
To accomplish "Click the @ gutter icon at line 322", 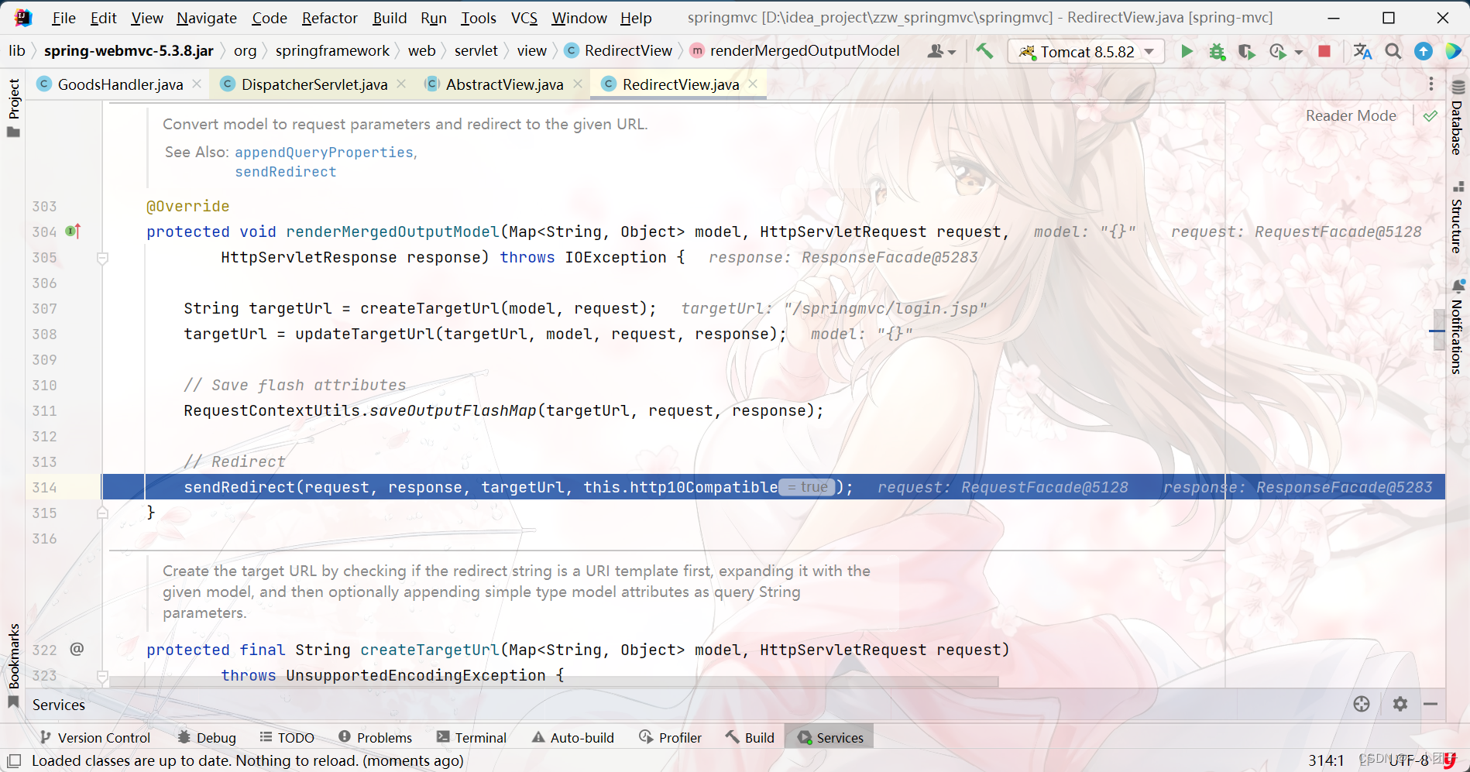I will click(x=77, y=649).
